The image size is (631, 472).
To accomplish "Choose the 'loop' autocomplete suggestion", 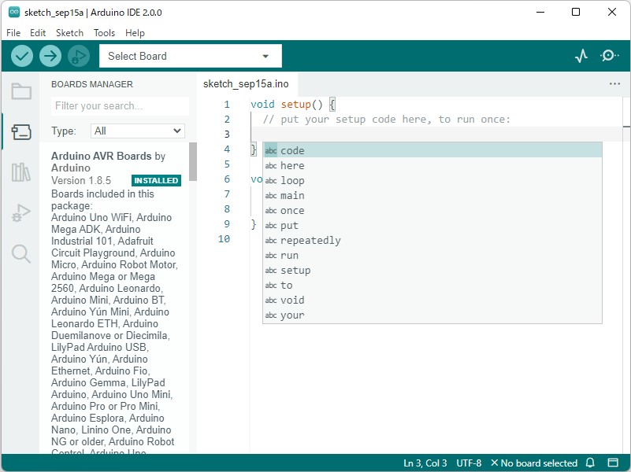I will click(432, 180).
